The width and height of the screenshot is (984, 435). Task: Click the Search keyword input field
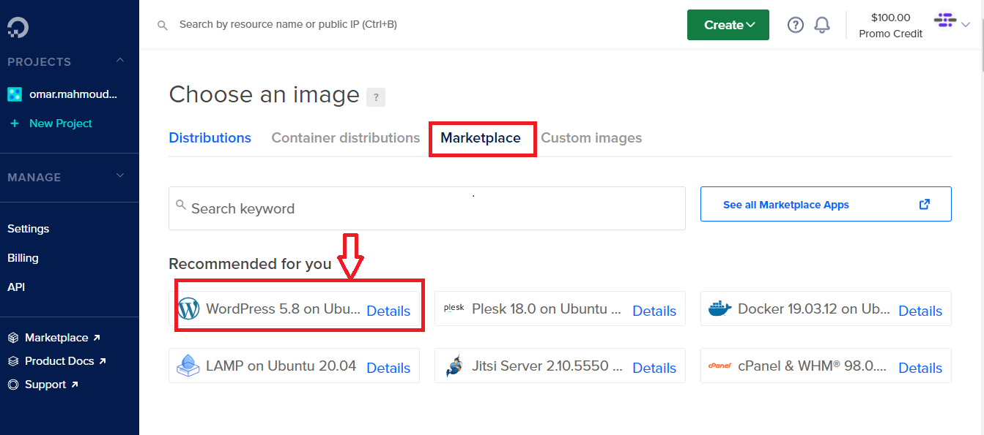coord(427,208)
